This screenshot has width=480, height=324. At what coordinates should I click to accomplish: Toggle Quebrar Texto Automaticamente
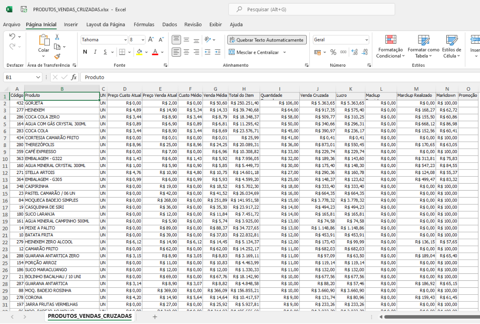266,40
